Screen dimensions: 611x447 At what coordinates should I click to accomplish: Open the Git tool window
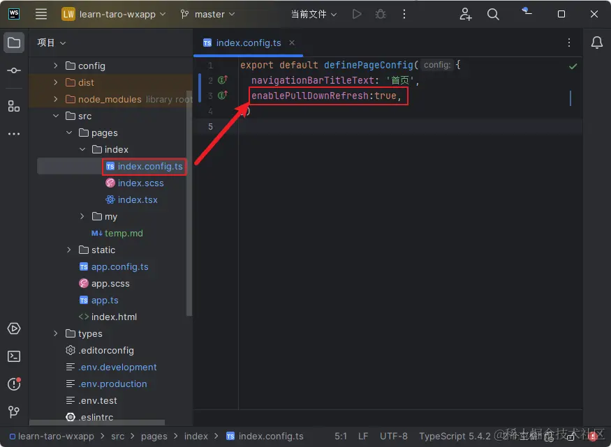pyautogui.click(x=14, y=411)
